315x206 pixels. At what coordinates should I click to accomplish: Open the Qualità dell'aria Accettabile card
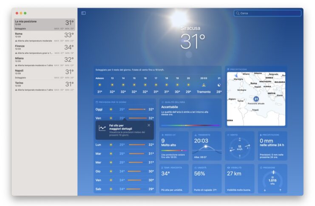[x=190, y=113]
